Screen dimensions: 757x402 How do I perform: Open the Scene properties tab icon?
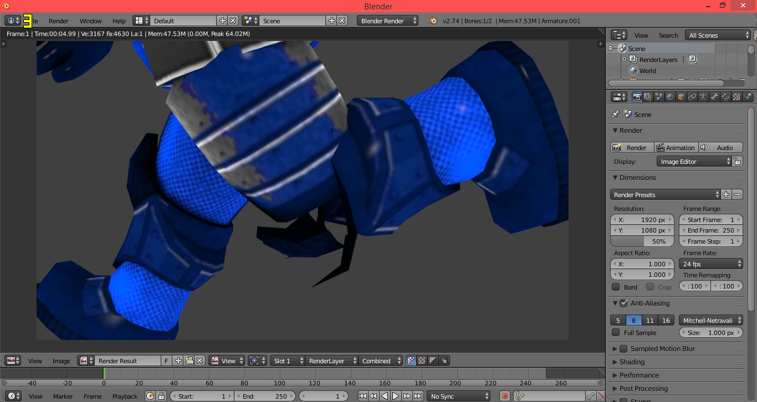[x=659, y=97]
